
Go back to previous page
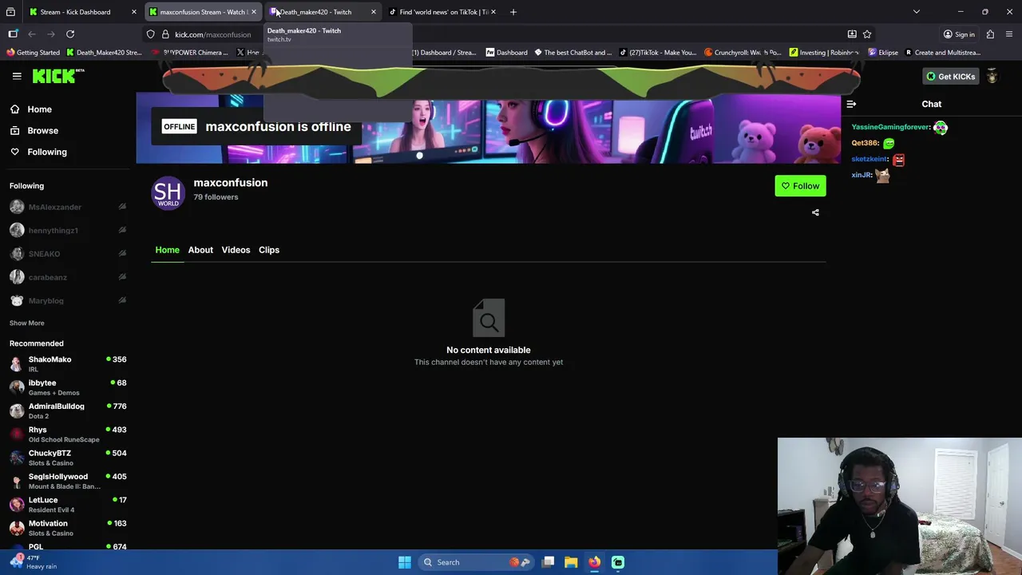[32, 34]
